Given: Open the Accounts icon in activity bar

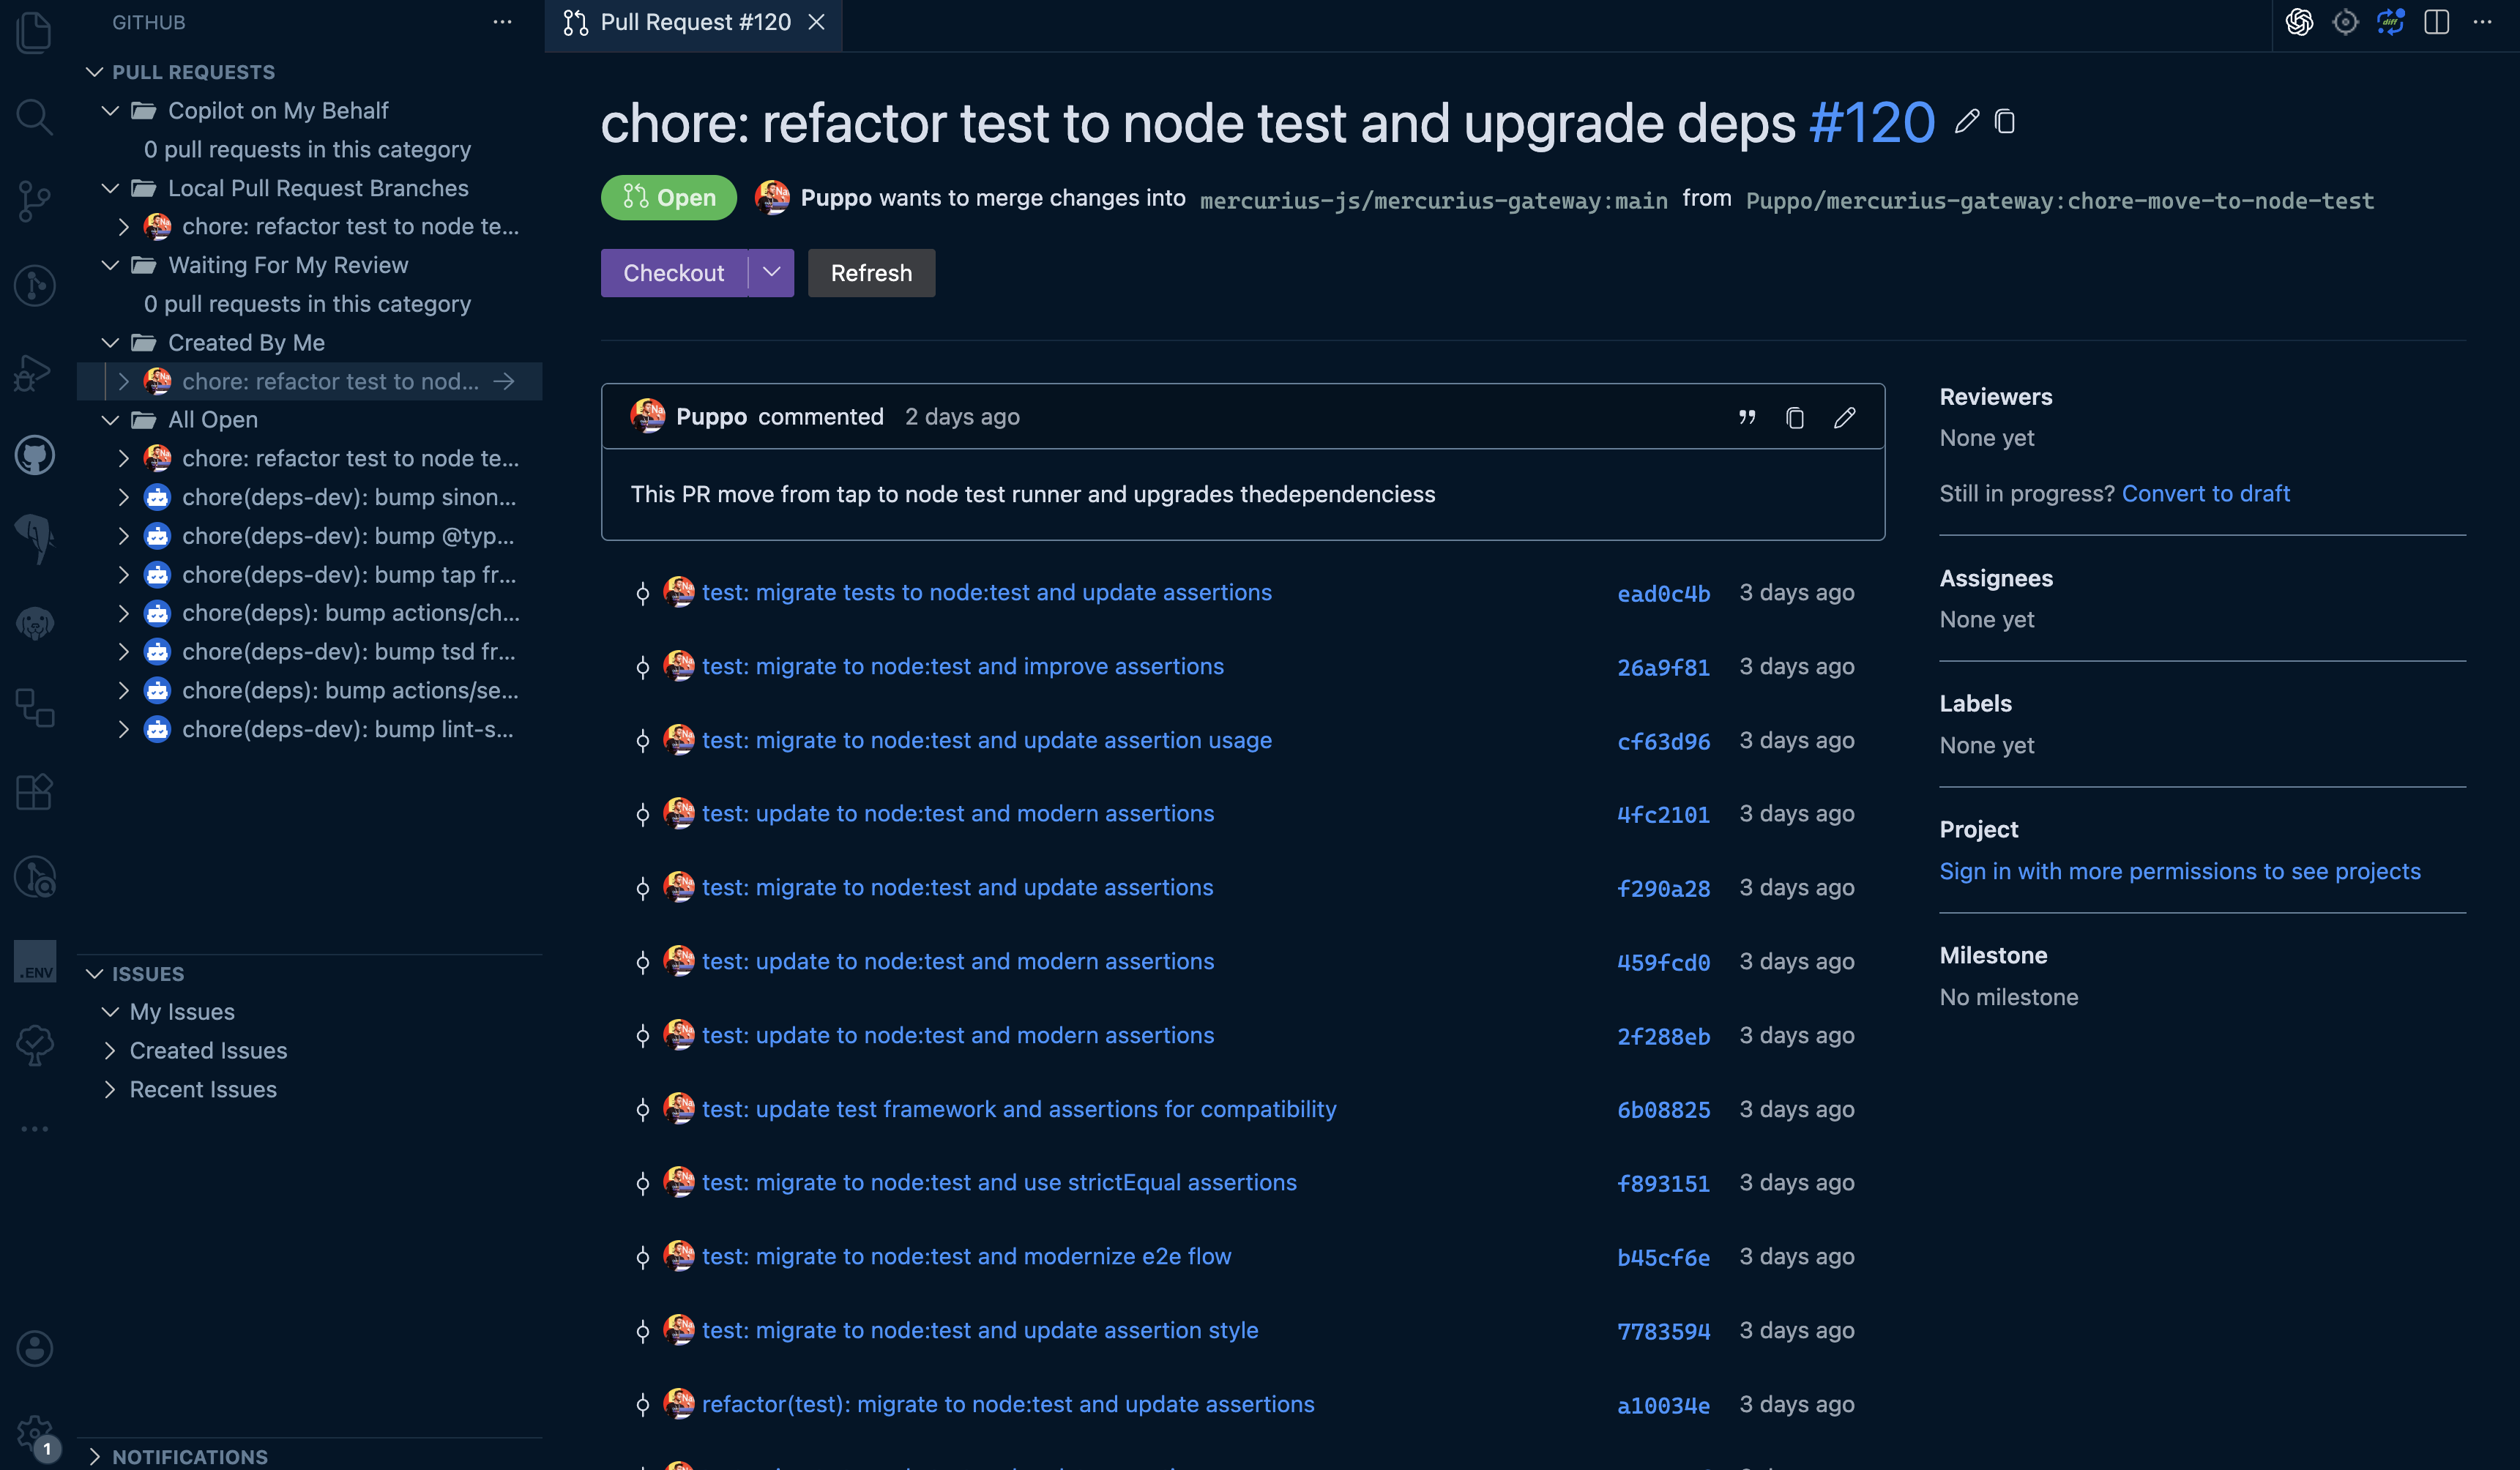Looking at the screenshot, I should [34, 1348].
